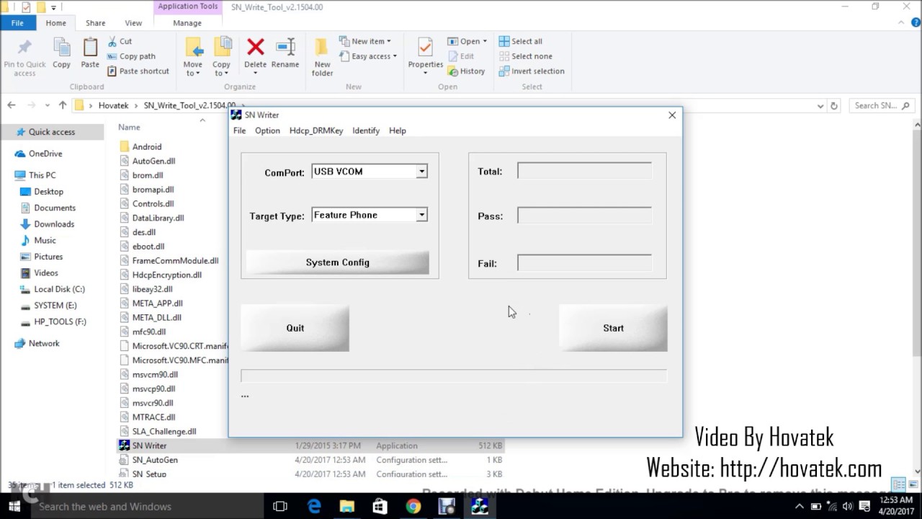
Task: Switch to SN Writer taskbar icon
Action: pos(479,506)
